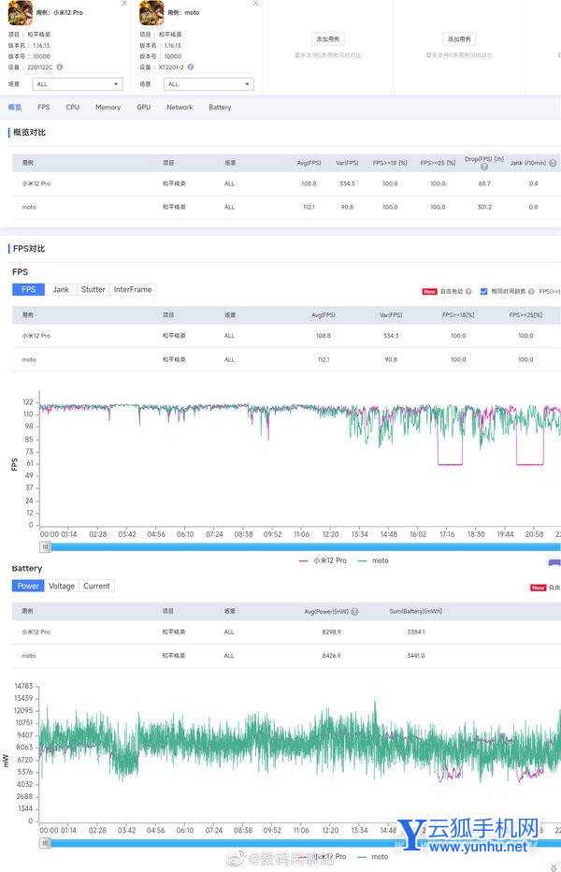The image size is (561, 872).
Task: Click the New badge in Battery section
Action: coord(538,588)
